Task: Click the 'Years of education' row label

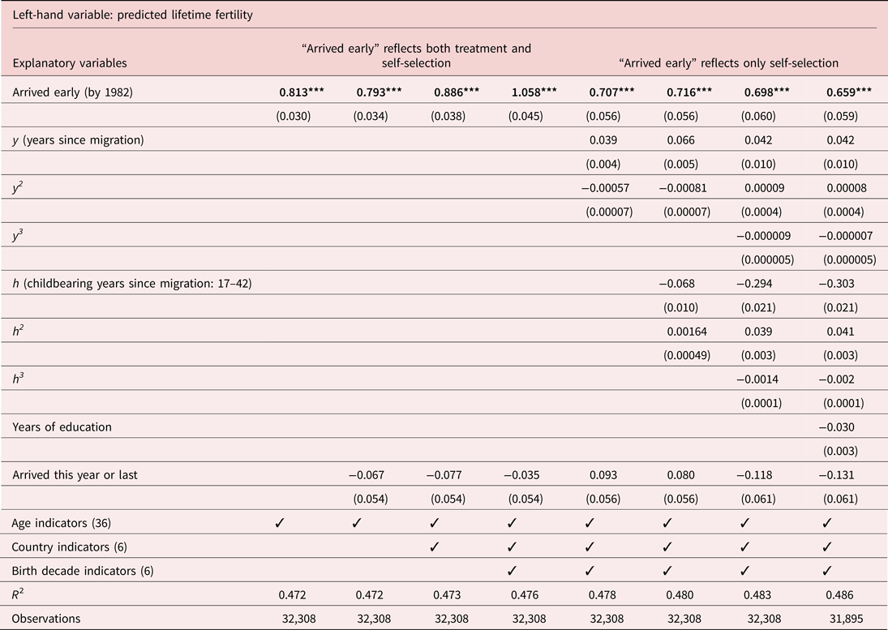Action: [62, 426]
